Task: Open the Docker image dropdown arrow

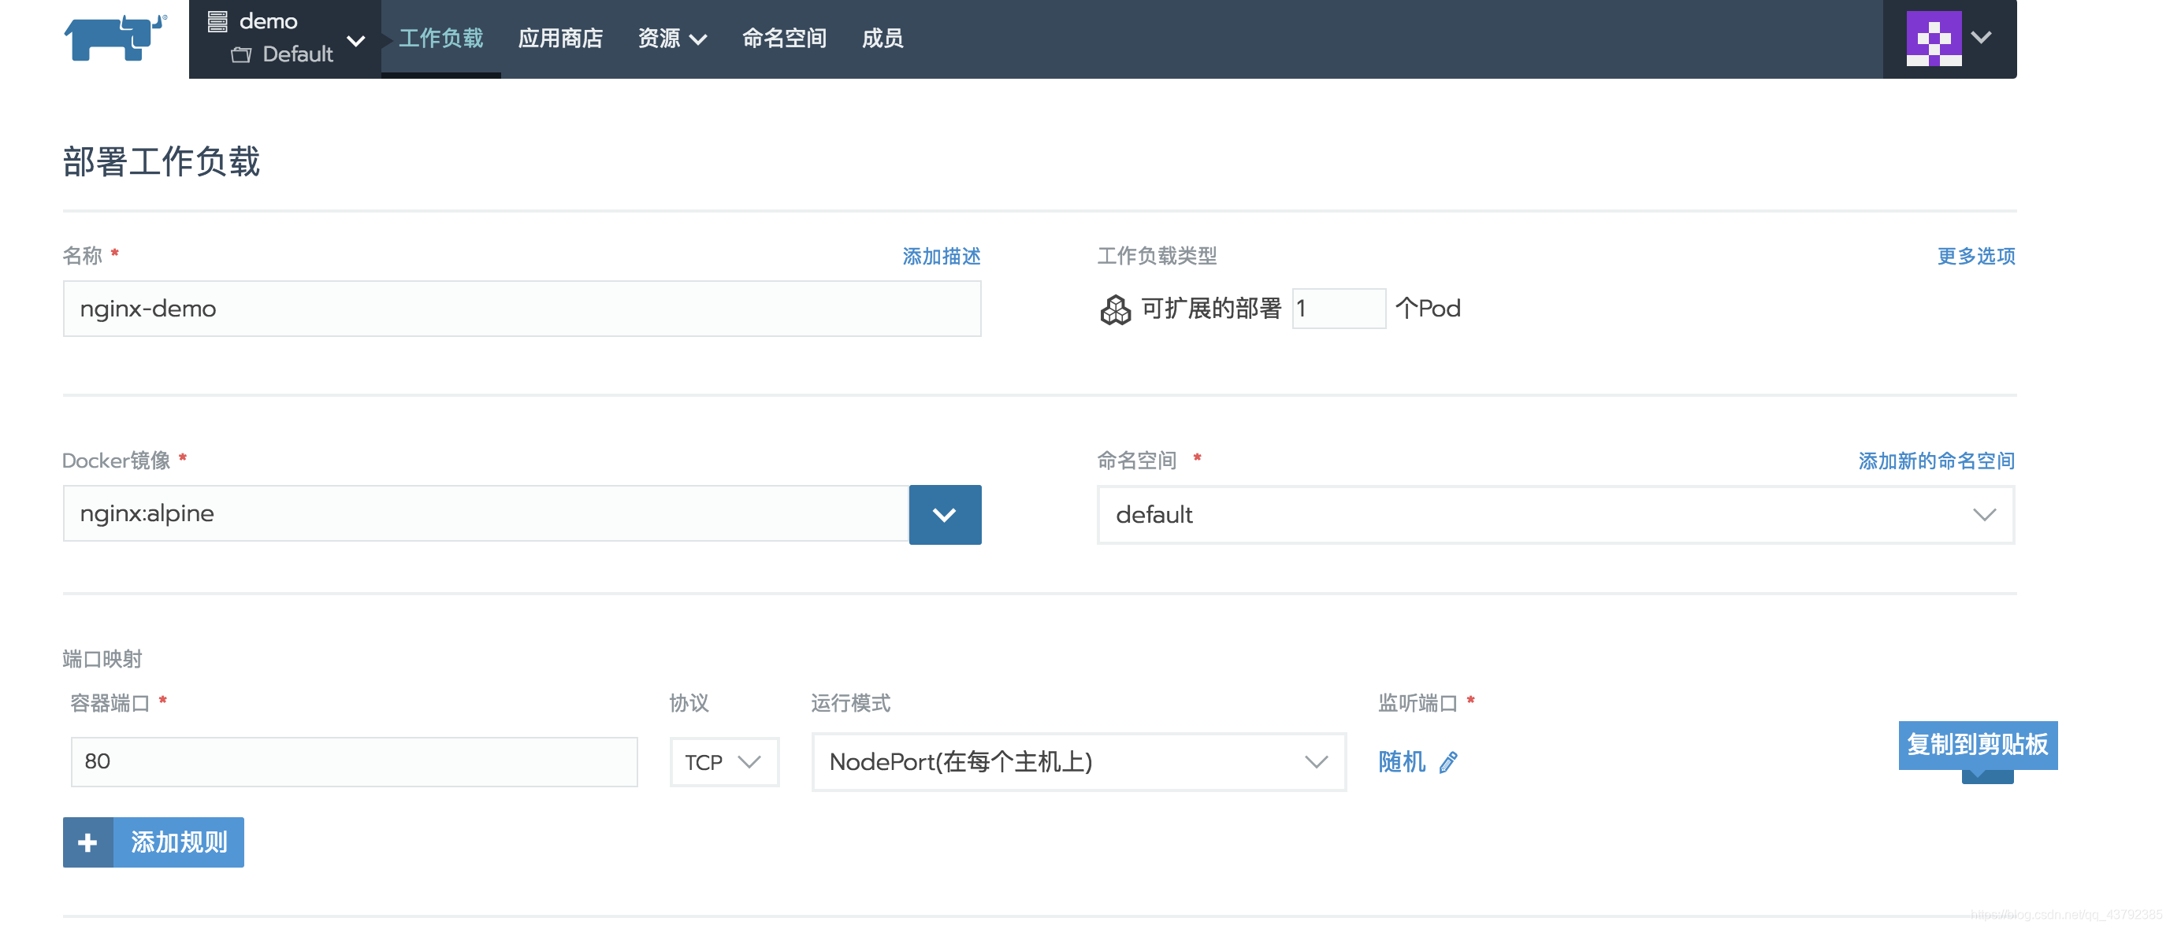Action: pyautogui.click(x=944, y=514)
